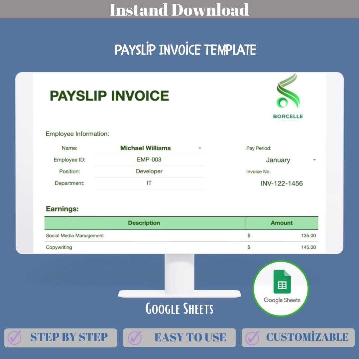Click the Instand Download banner
359x359 pixels.
(179, 10)
